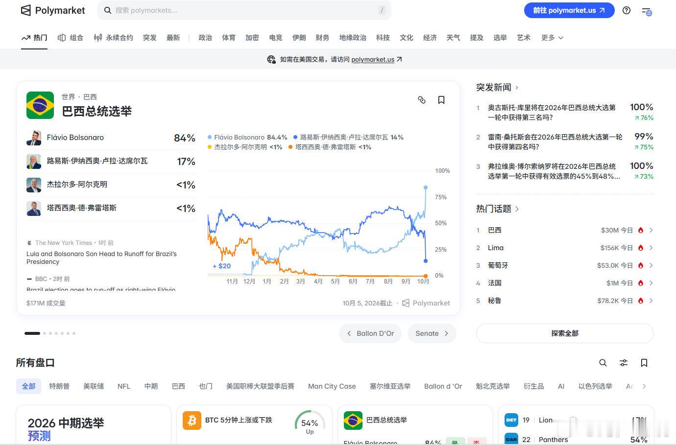Open filter sliders icon in 所有盘口
The width and height of the screenshot is (676, 445).
(624, 363)
